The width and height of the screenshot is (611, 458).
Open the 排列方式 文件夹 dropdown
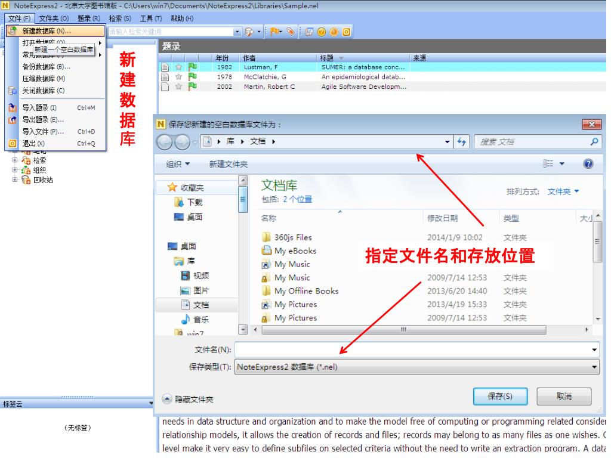coord(563,192)
